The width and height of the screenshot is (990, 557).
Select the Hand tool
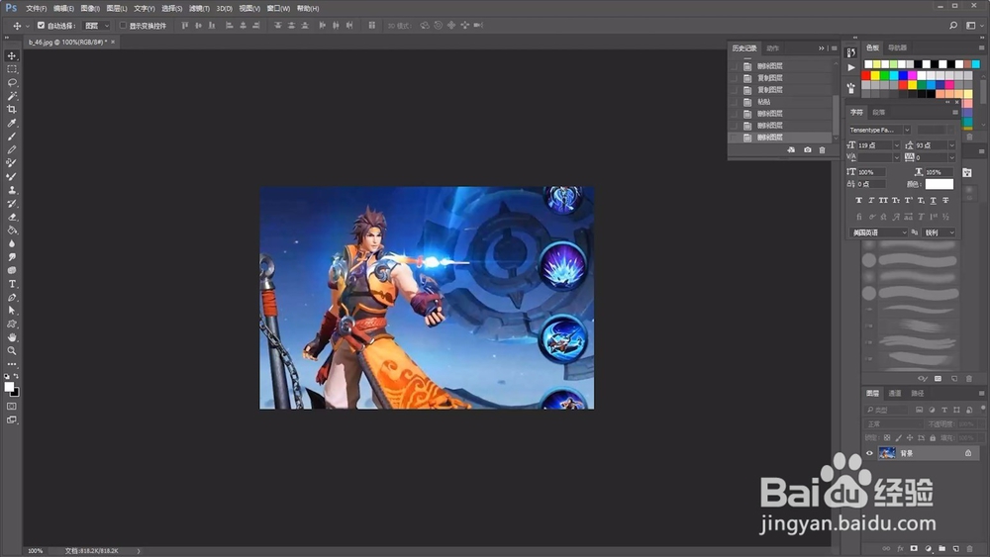pyautogui.click(x=11, y=337)
